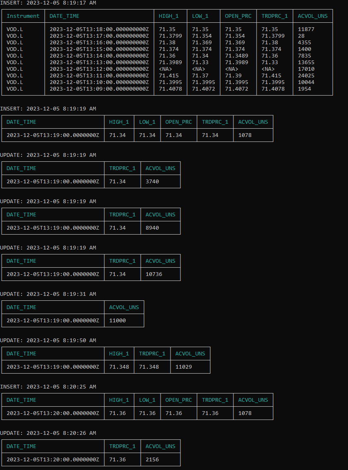Click TRDPRC_1 "71.36" in the 8:20:26 update table
Viewport: 348px width, 470px height.
point(118,460)
